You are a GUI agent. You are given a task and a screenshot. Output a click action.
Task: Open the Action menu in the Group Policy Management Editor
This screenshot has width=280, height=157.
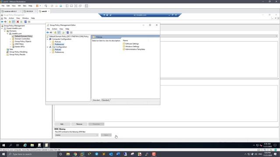coord(54,29)
